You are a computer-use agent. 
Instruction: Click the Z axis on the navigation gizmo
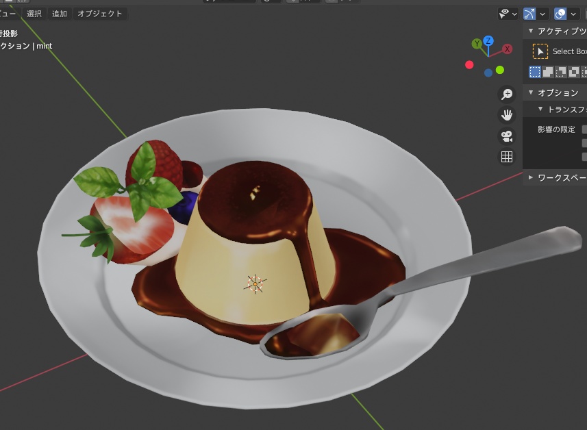(x=487, y=39)
